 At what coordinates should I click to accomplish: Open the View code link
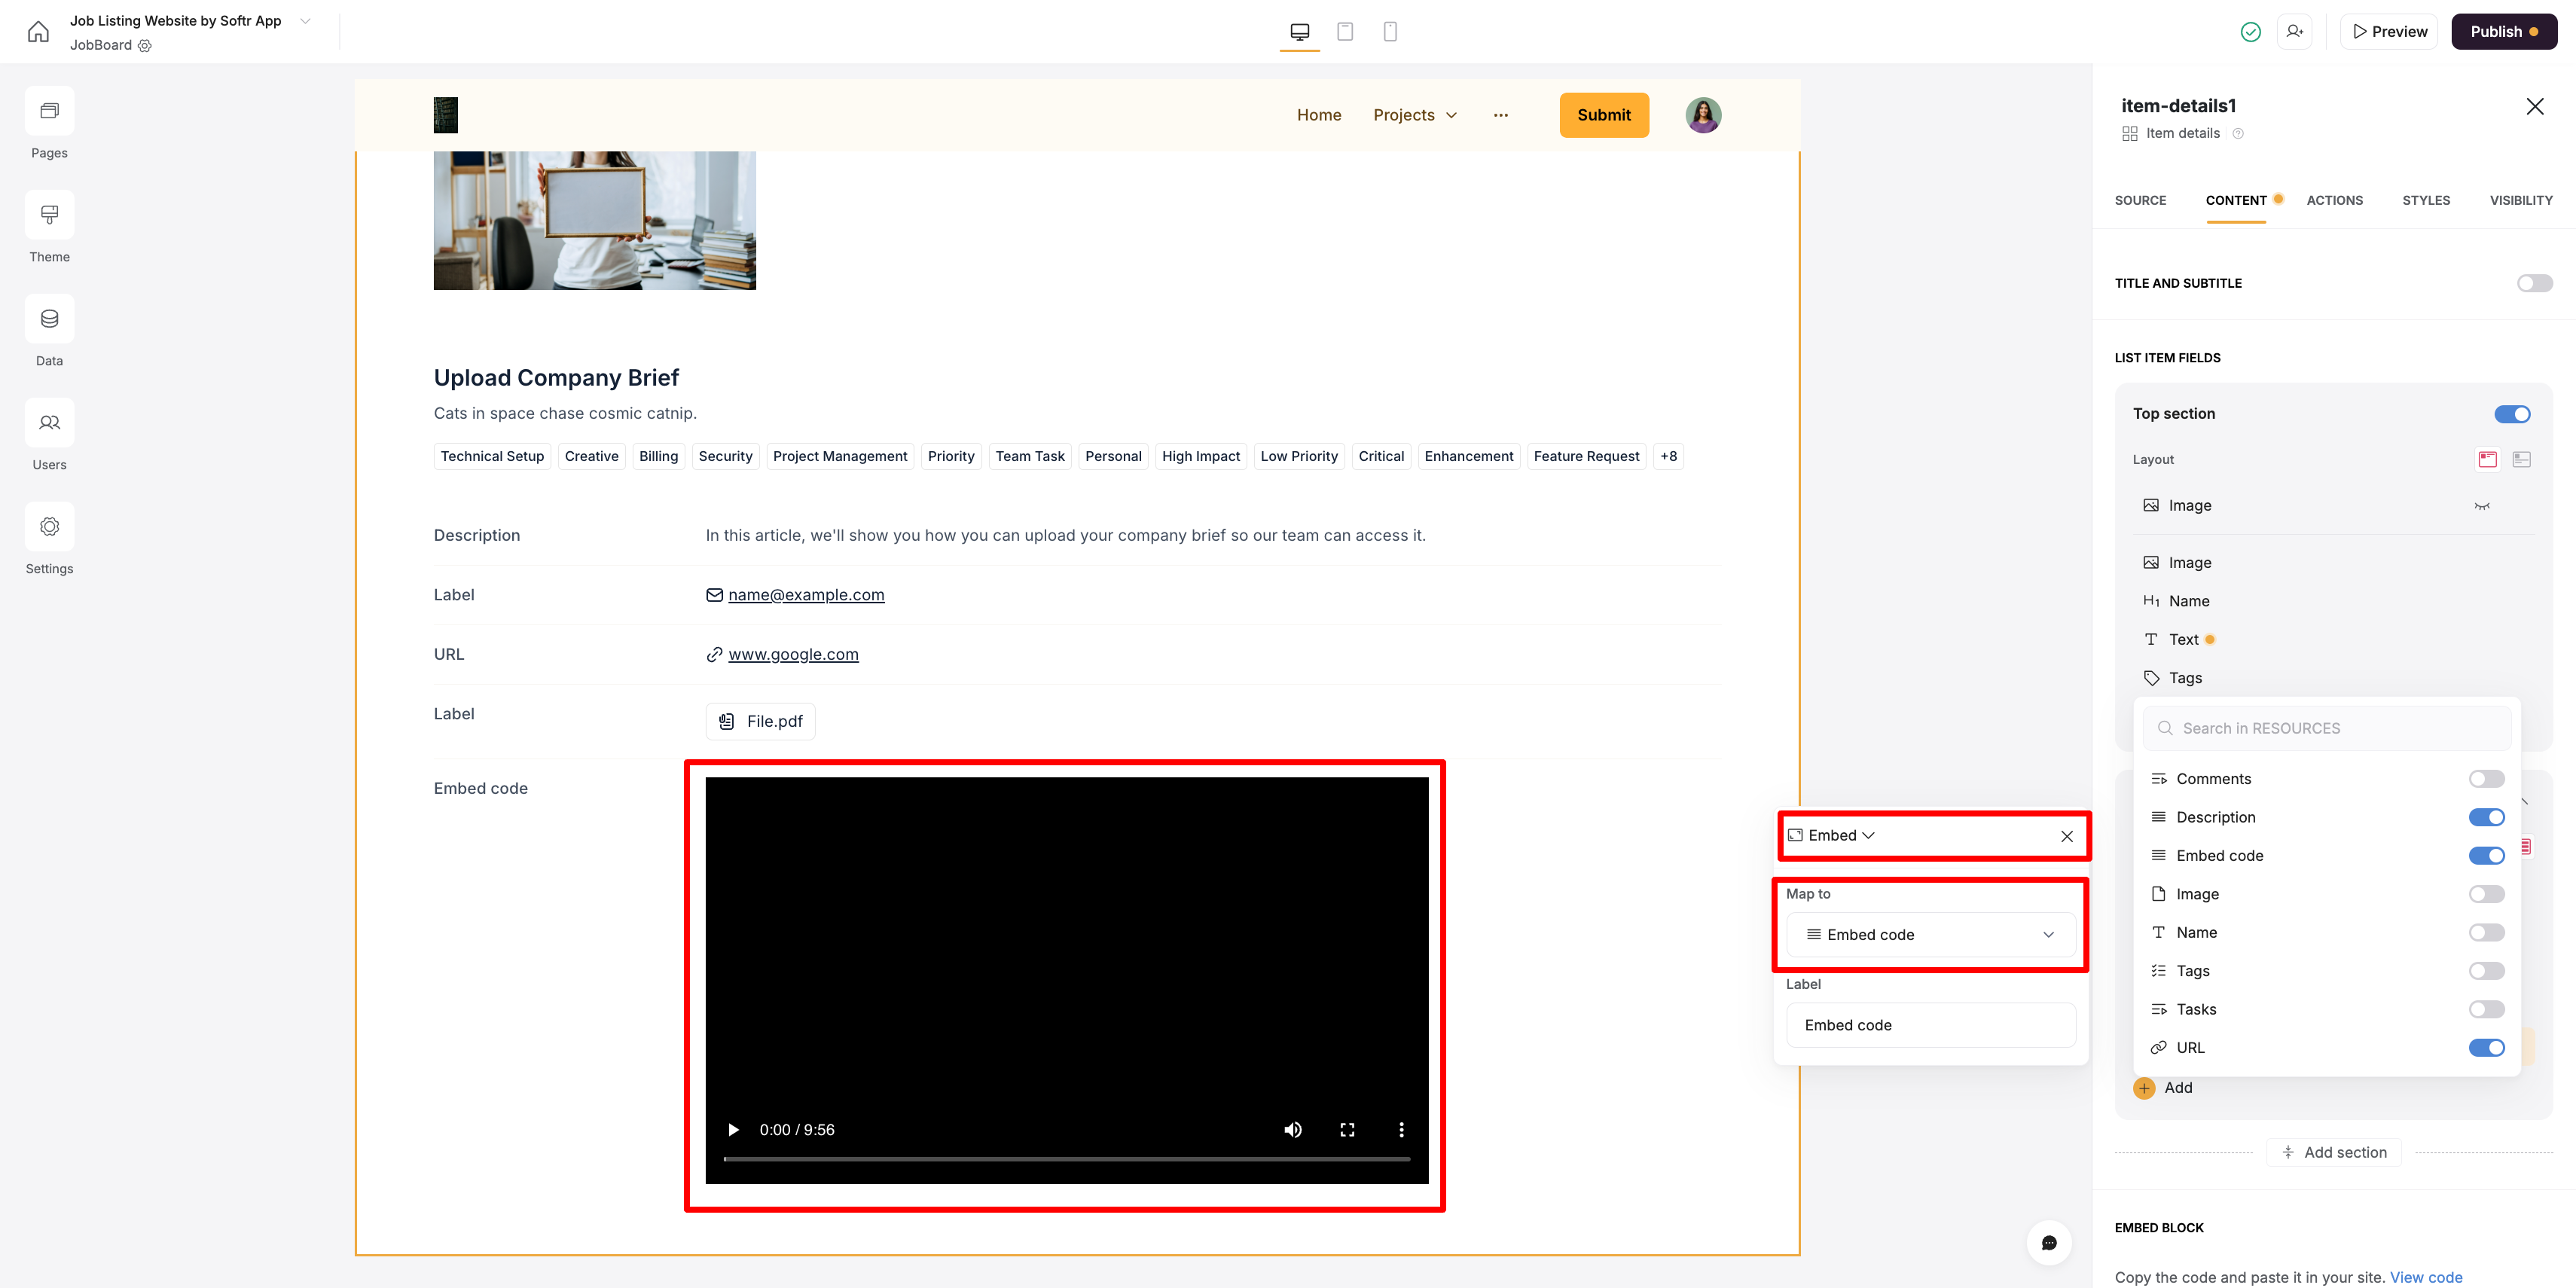coord(2425,1277)
